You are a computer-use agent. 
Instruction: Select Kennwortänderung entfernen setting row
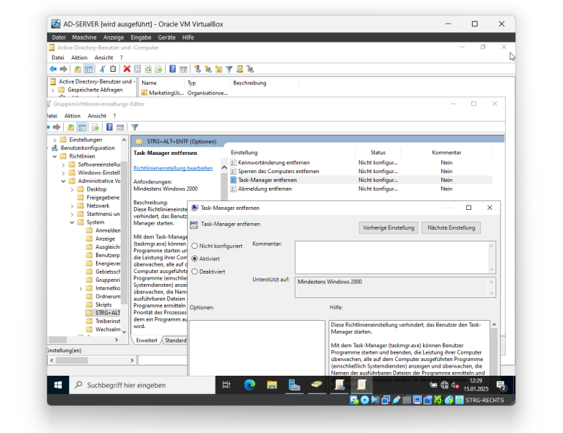tap(361, 163)
